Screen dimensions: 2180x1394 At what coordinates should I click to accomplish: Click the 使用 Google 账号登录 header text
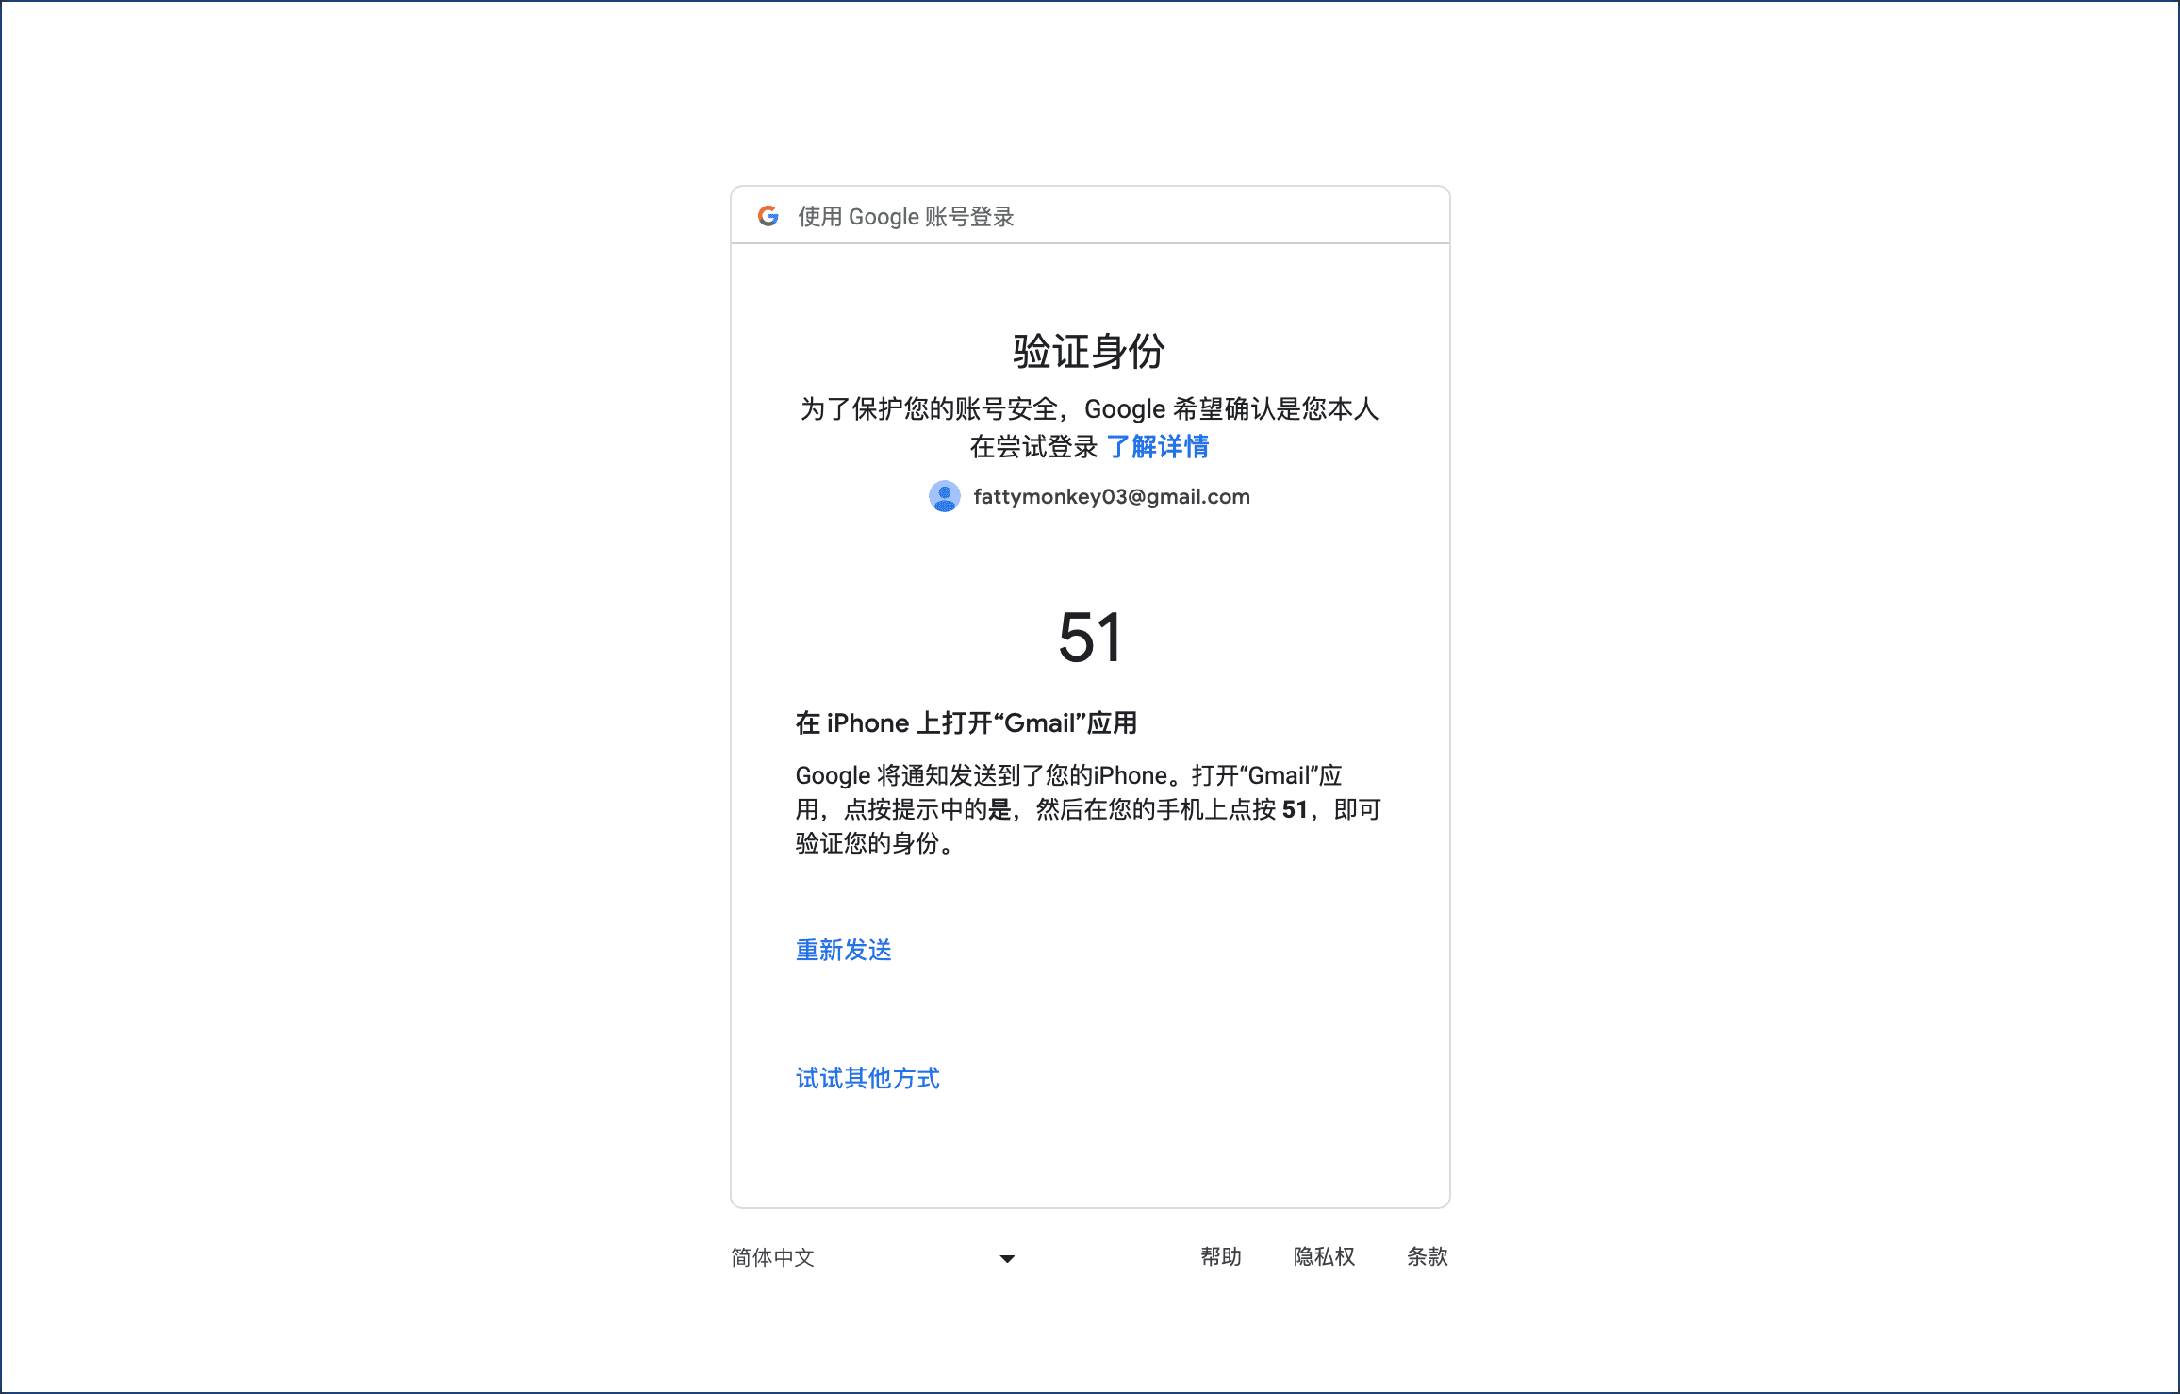[x=906, y=217]
